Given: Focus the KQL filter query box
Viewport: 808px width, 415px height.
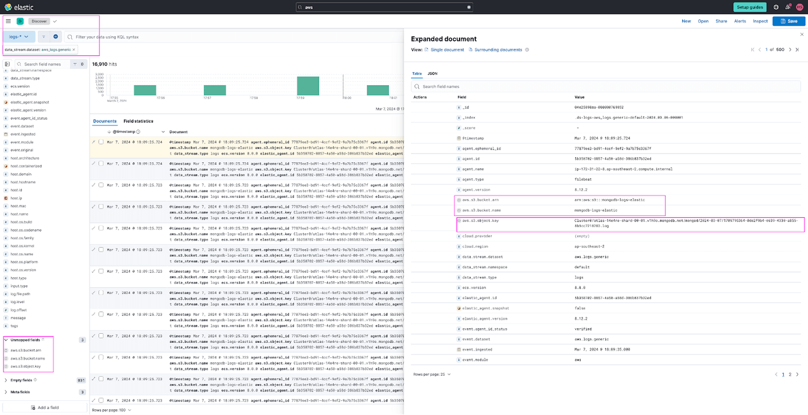Looking at the screenshot, I should [233, 36].
